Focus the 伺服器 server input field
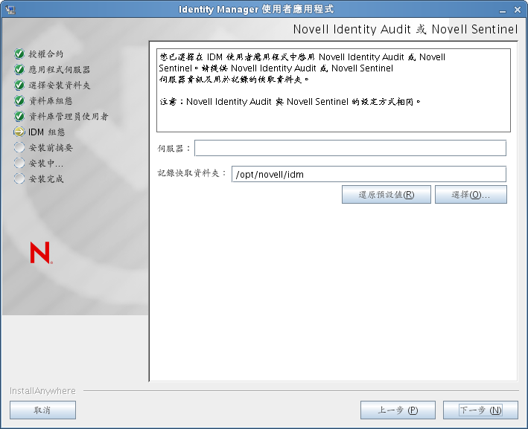528x429 pixels. pos(350,148)
